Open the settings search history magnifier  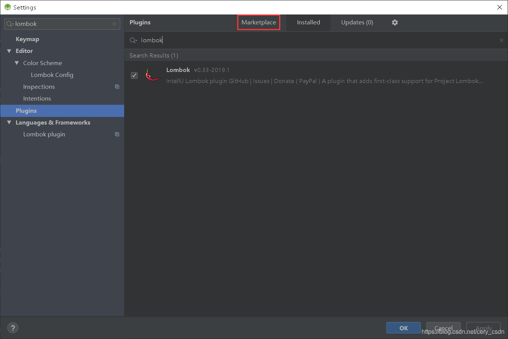[x=10, y=24]
